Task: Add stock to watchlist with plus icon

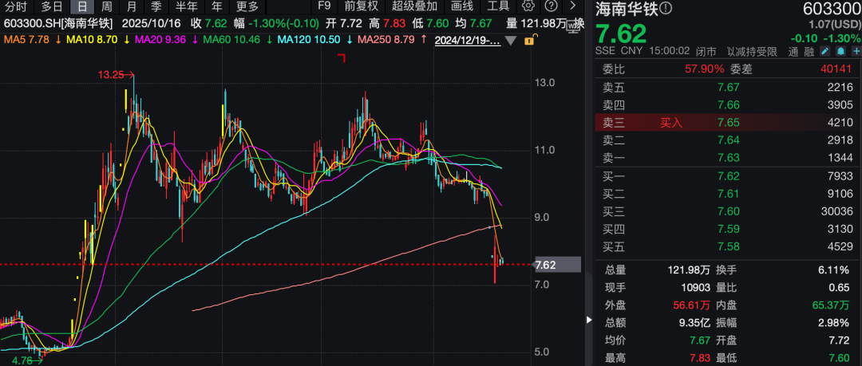Action: click(855, 51)
